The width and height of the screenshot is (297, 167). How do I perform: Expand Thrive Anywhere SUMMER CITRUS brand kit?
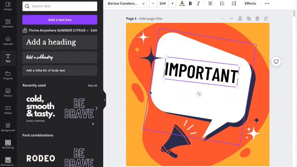[59, 30]
